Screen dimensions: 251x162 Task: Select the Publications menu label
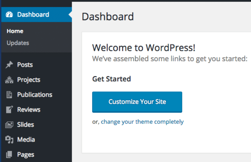[35, 95]
